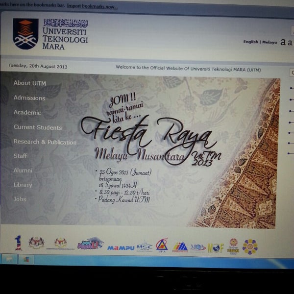The height and width of the screenshot is (294, 294).
Task: Open the MAMPU logo link
Action: pos(121,248)
